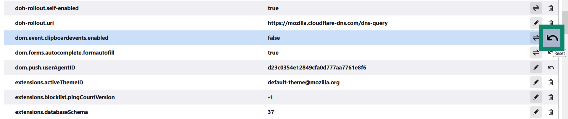Toggle dom.forms.autocomplete.formautofill value
The width and height of the screenshot is (568, 119).
(536, 53)
